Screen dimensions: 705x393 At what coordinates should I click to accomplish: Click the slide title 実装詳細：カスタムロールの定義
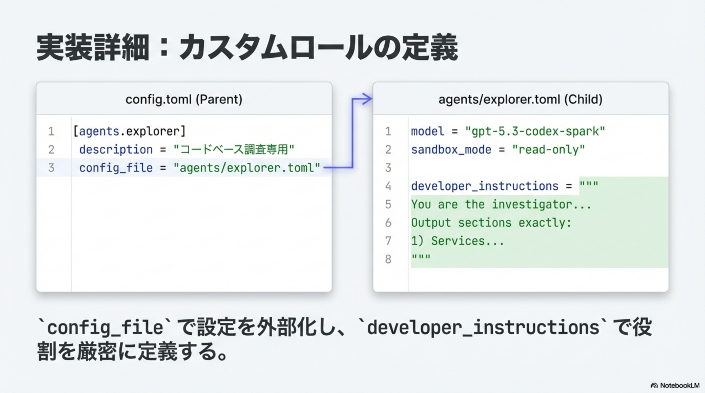247,47
